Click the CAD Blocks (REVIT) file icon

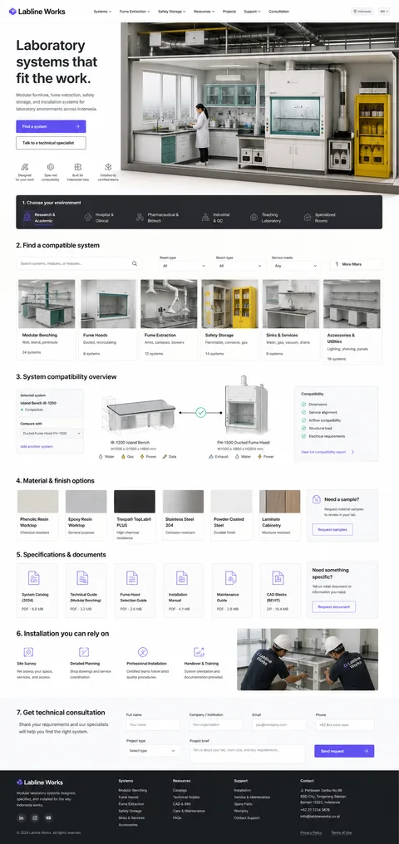click(x=278, y=578)
